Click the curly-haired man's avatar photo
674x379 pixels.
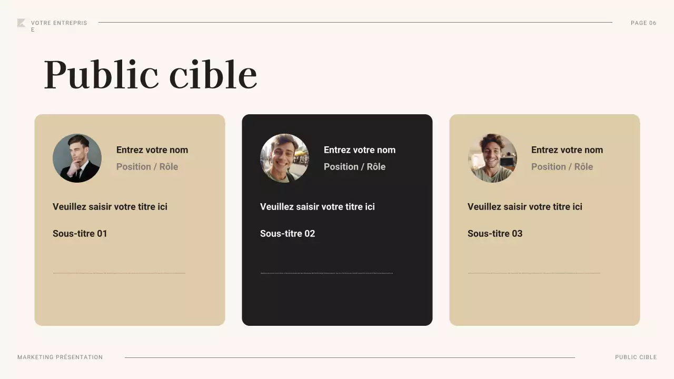(492, 158)
